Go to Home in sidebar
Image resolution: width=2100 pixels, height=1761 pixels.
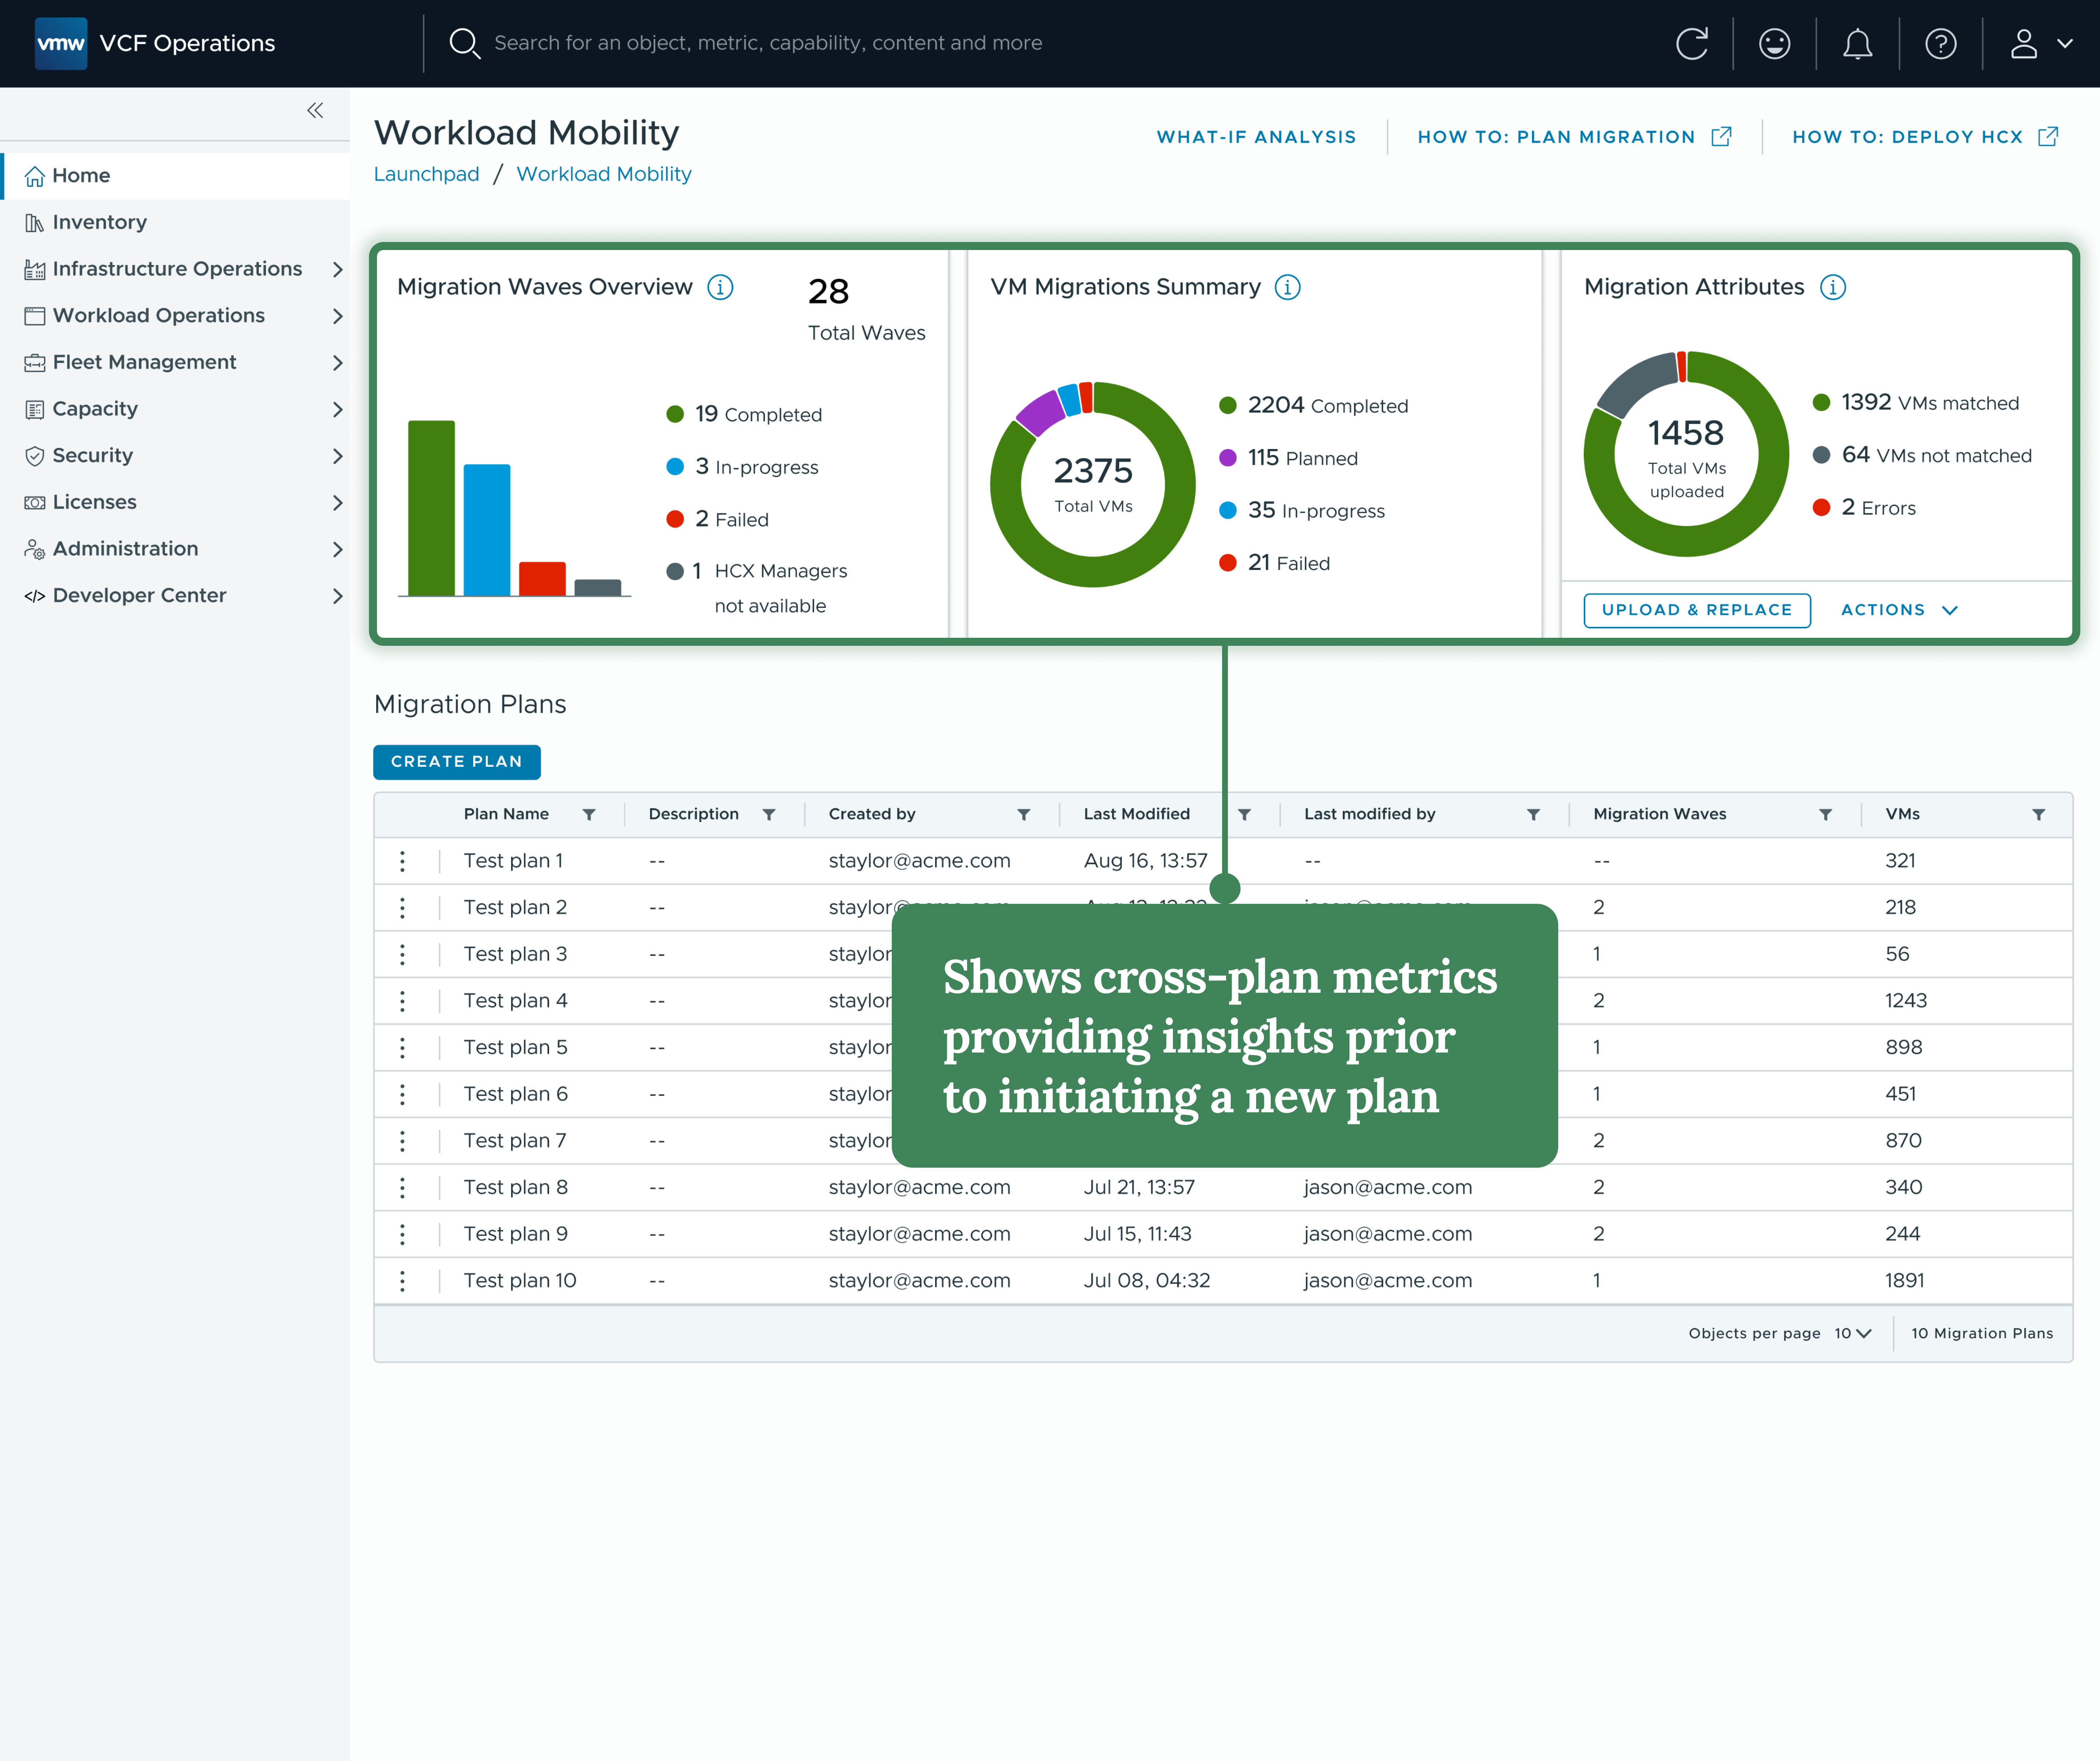(x=175, y=176)
